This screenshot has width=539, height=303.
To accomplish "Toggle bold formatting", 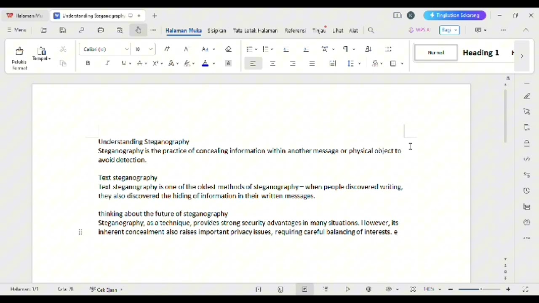I will [88, 63].
